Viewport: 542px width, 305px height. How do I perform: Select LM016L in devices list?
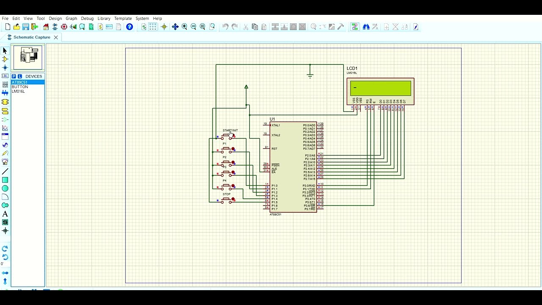click(28, 91)
